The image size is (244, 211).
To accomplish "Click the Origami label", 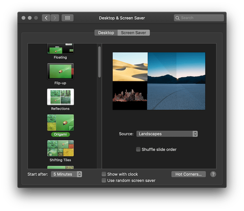I will point(60,134).
